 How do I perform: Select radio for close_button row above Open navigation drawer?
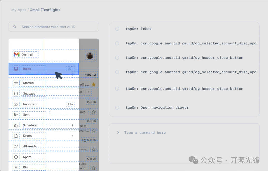(117, 88)
